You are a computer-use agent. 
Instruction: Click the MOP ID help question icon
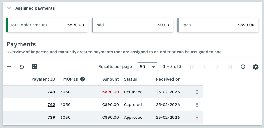click(x=83, y=79)
